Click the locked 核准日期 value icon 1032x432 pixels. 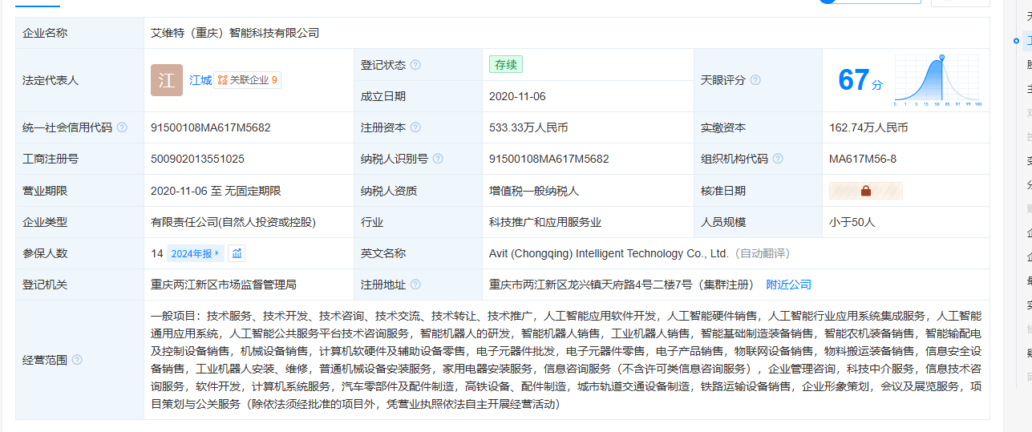click(866, 191)
